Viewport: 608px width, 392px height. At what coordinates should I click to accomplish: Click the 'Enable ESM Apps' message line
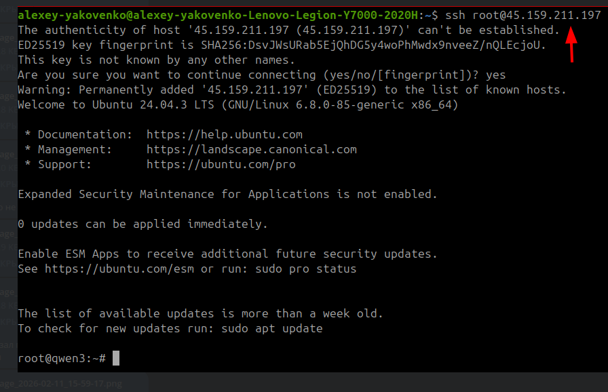tap(227, 254)
